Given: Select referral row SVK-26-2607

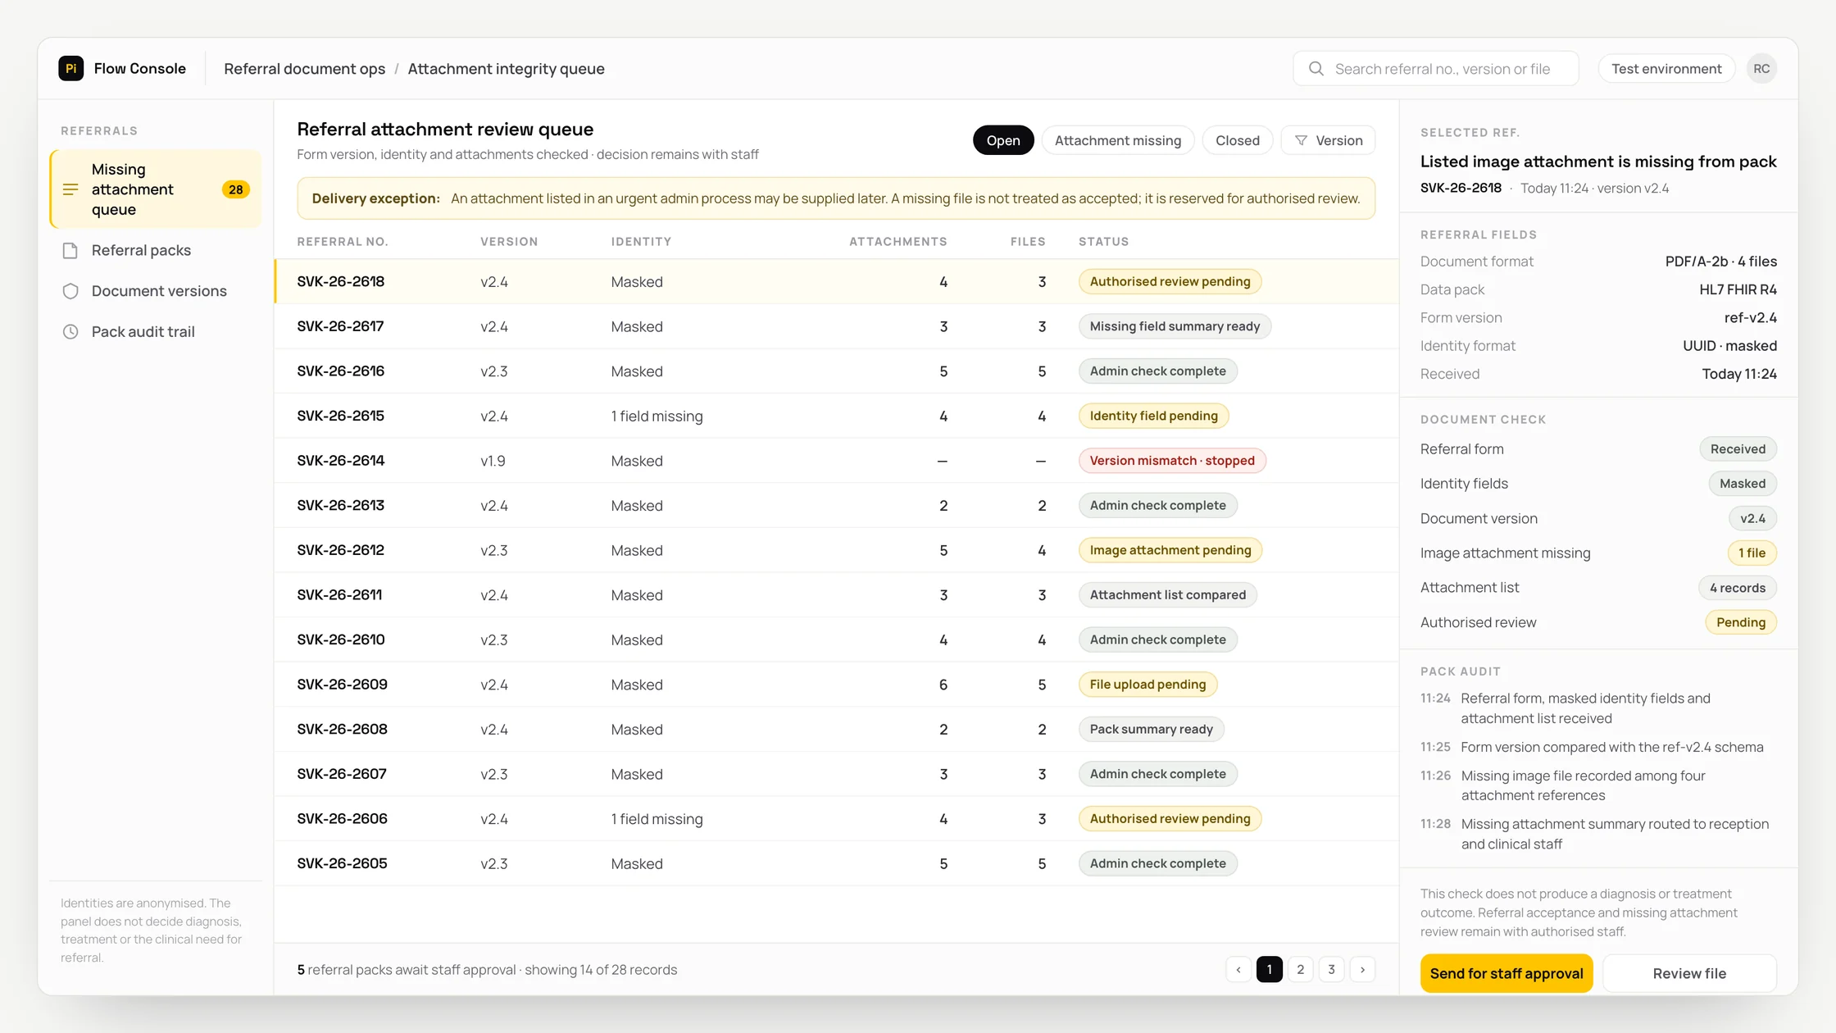Looking at the screenshot, I should 836,774.
